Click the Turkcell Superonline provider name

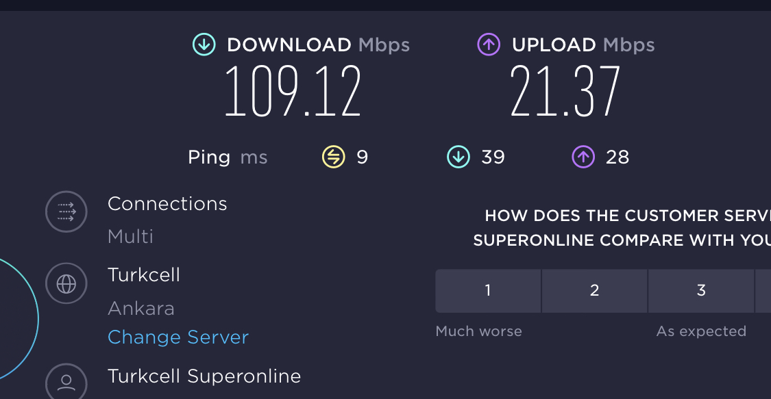(204, 376)
